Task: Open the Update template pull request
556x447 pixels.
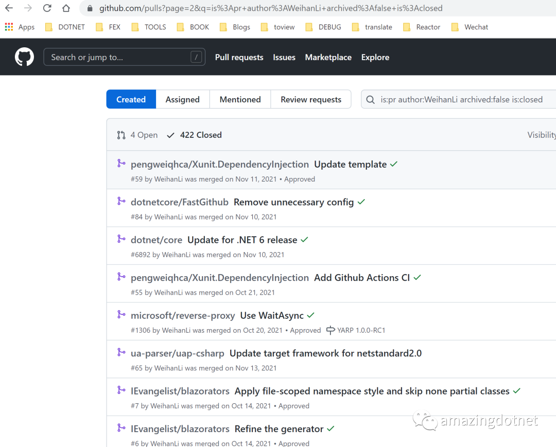Action: click(351, 165)
